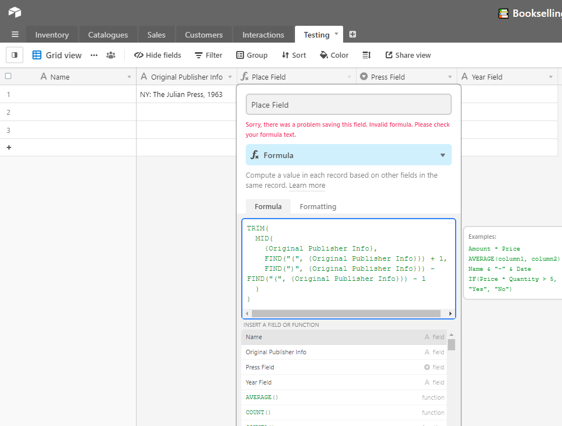Click the Year Field header
This screenshot has height=426, width=562.
(x=507, y=77)
